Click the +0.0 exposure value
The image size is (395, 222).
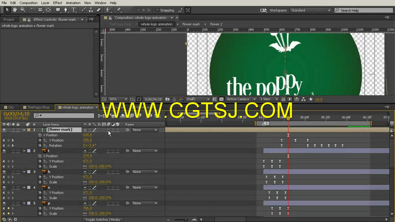click(x=318, y=99)
